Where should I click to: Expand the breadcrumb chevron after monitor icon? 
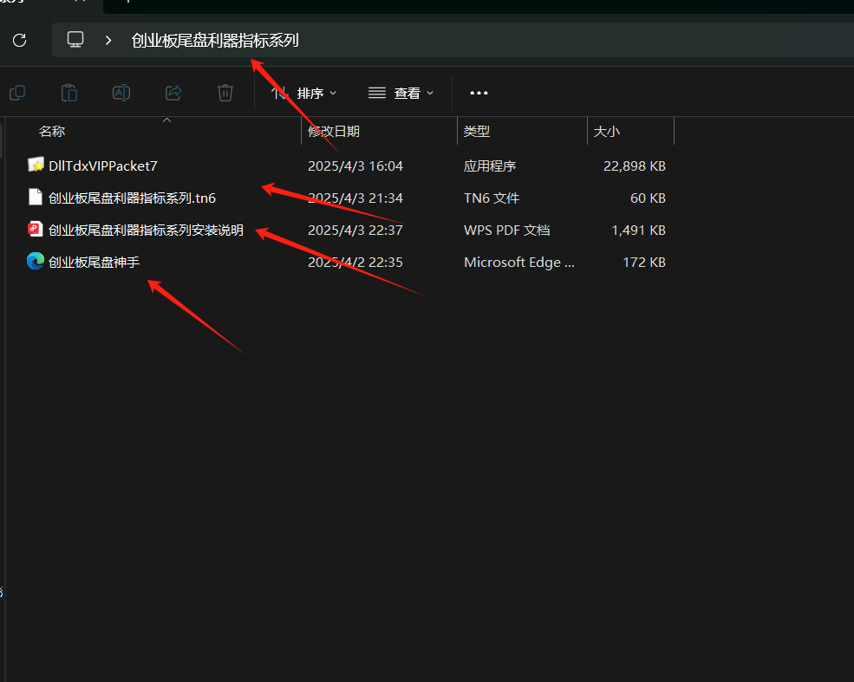click(109, 40)
